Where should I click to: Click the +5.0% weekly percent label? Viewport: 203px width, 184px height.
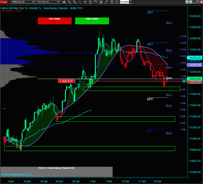[183, 50]
